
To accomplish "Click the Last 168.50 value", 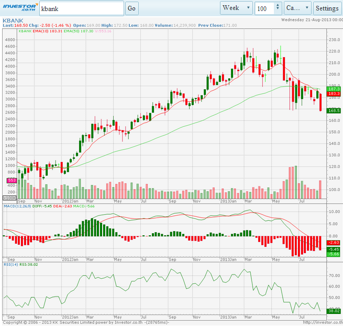I will 21,25.
